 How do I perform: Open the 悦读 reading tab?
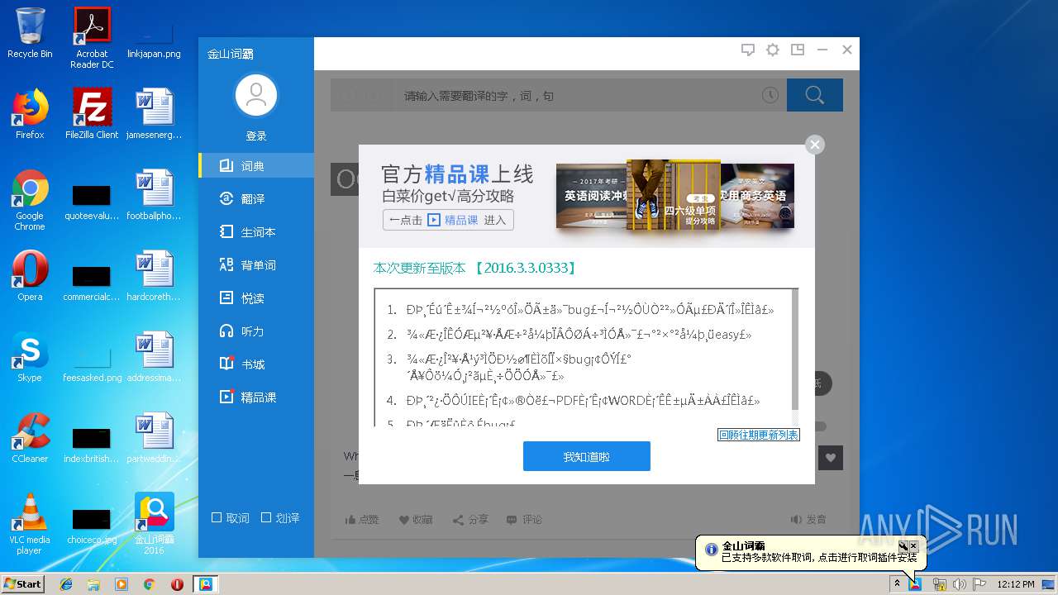(256, 298)
